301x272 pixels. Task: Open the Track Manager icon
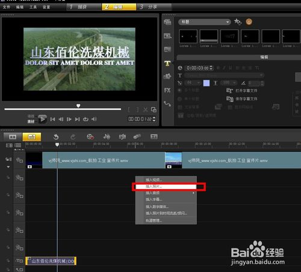(18, 145)
